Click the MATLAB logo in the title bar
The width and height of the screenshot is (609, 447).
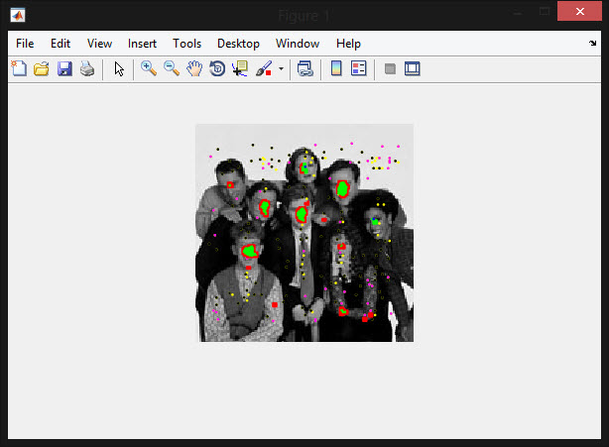(18, 16)
